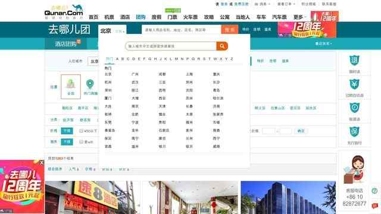Choose 秦皇岛 from the hot cities
Screen dimensions: 381x214
coord(110,131)
